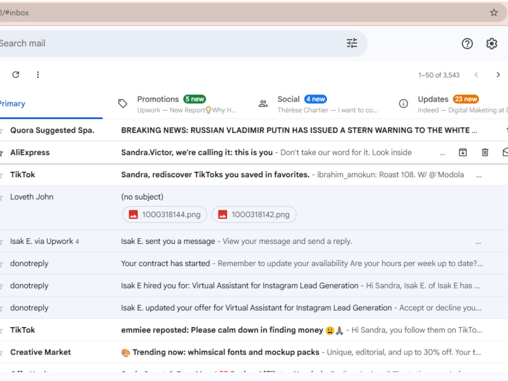This screenshot has width=508, height=381.
Task: Open the Support help icon
Action: [467, 43]
